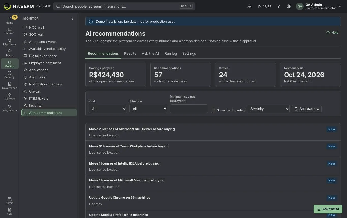The width and height of the screenshot is (347, 218).
Task: Open the Help icon in the left rail
Action: point(9,211)
